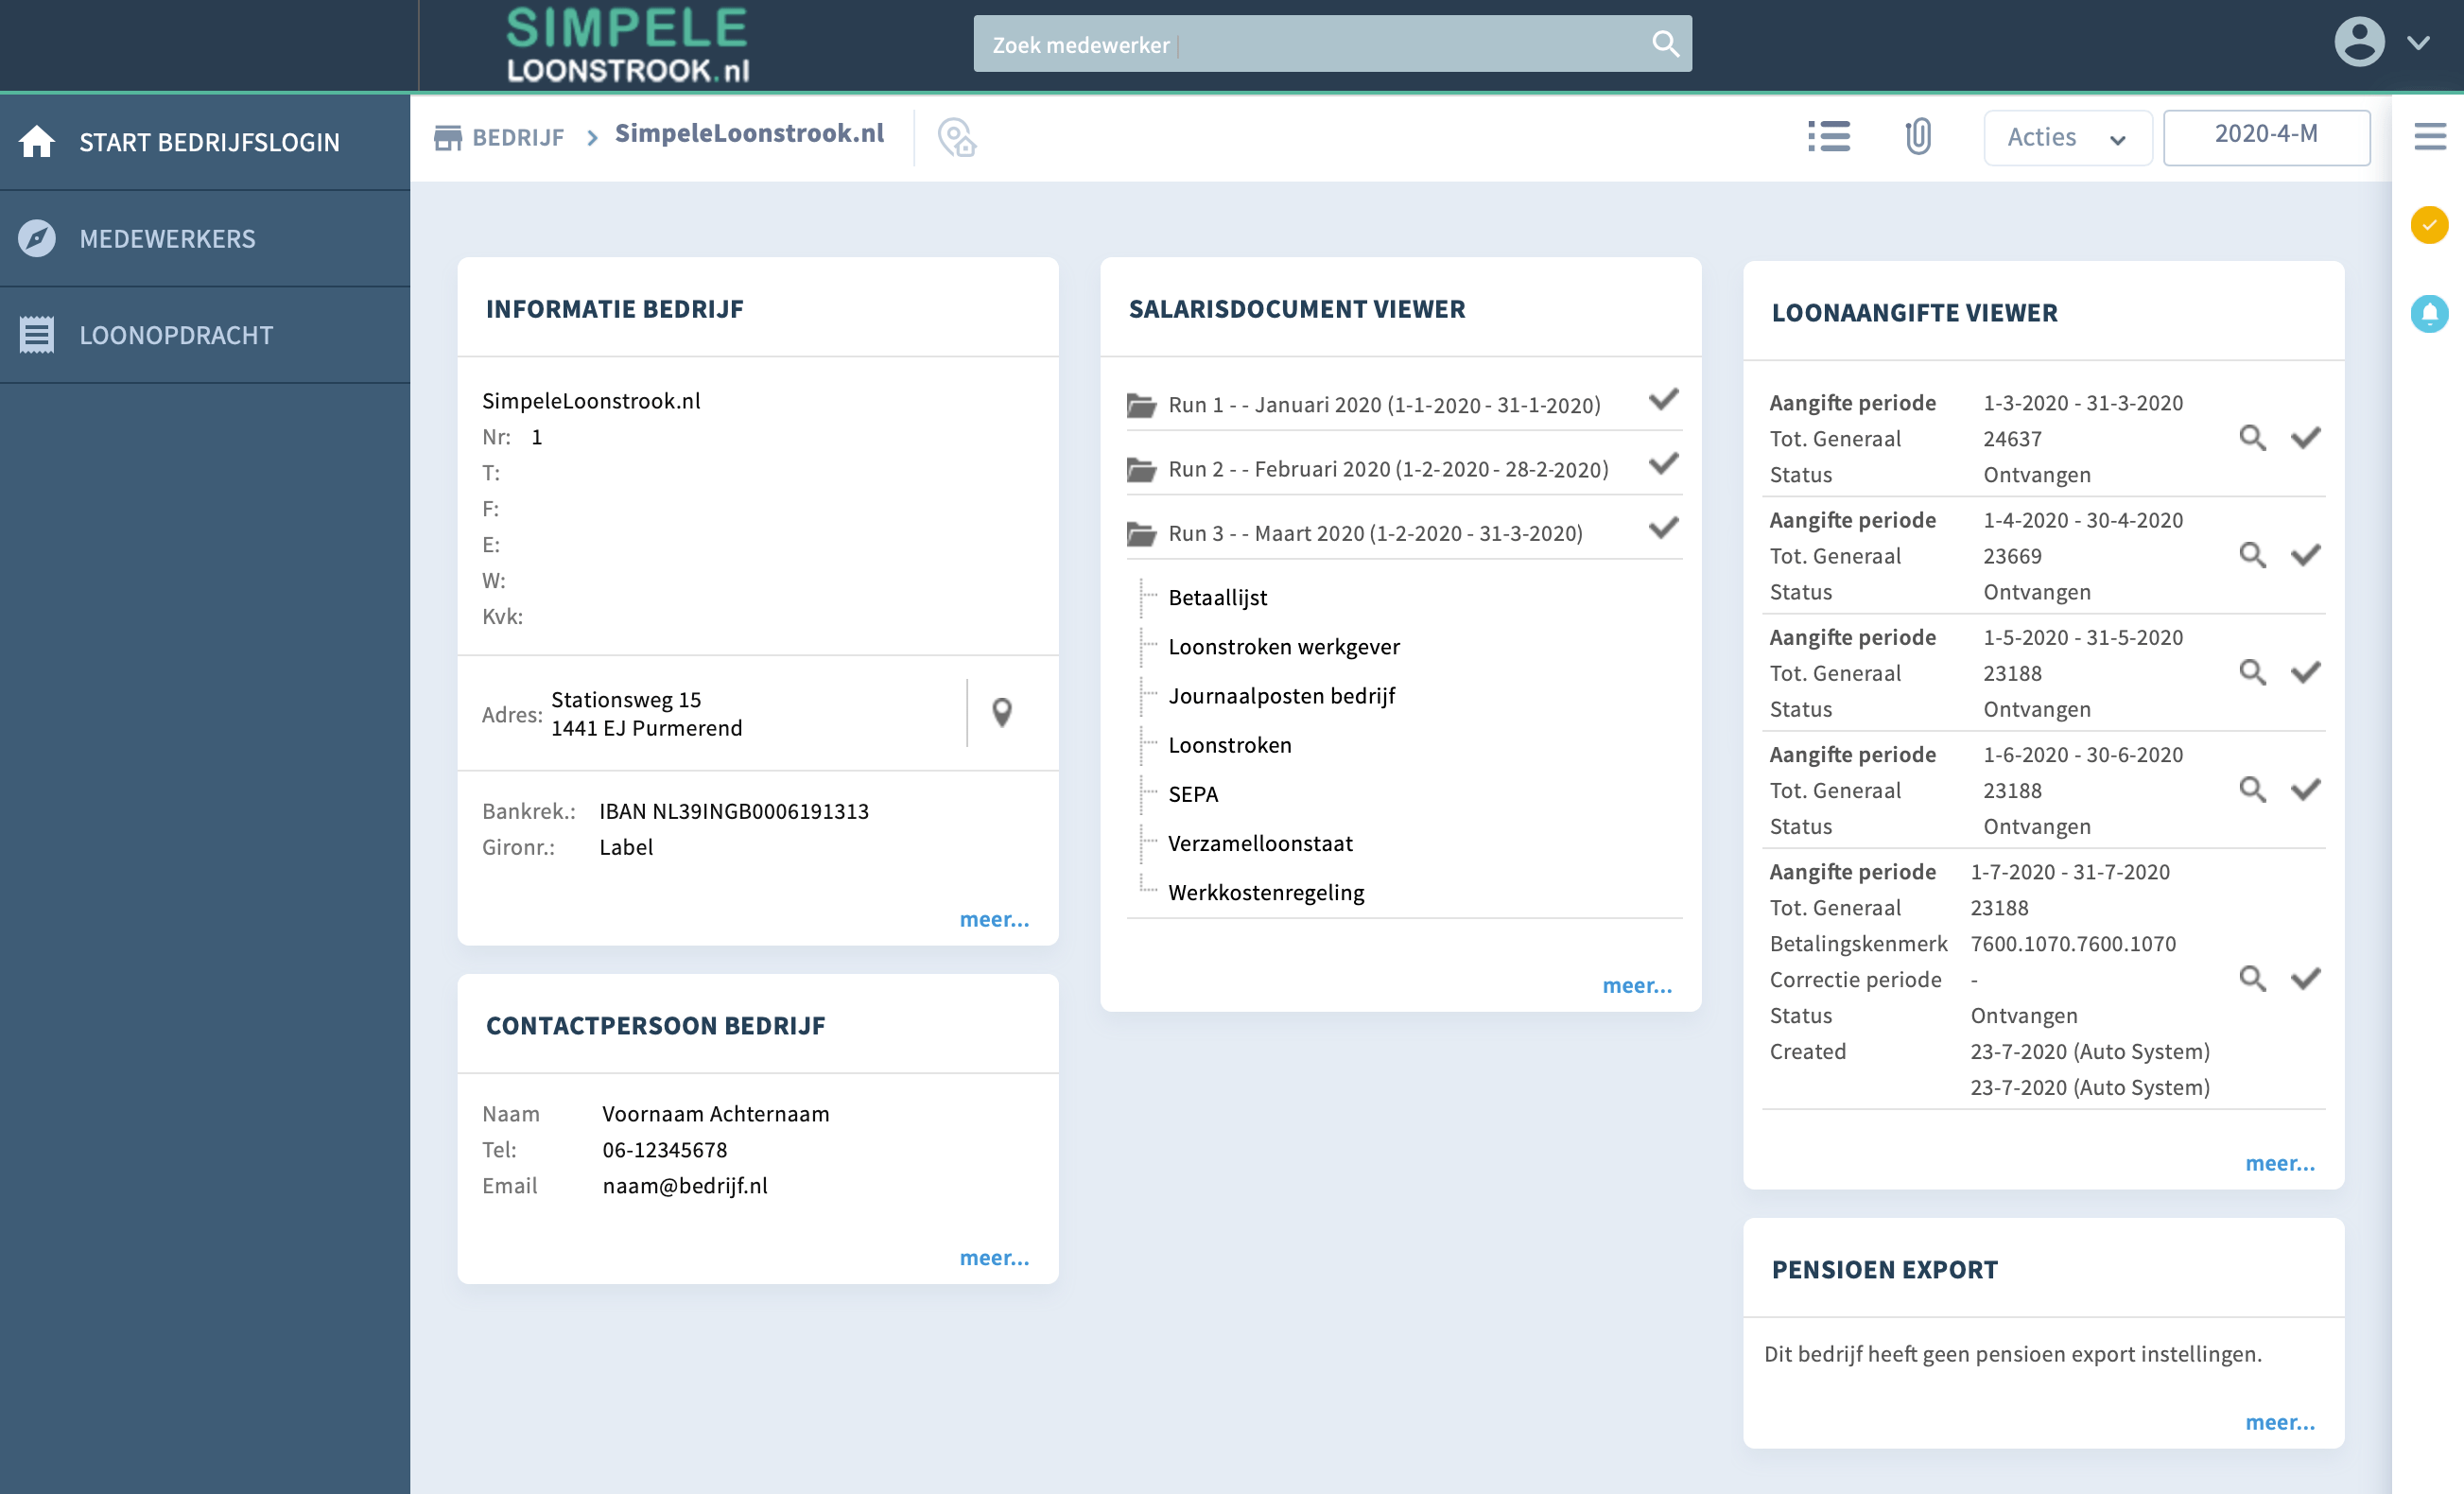This screenshot has width=2464, height=1494.
Task: Toggle the checkmark for aangifte 1-5-2020
Action: click(x=2305, y=672)
